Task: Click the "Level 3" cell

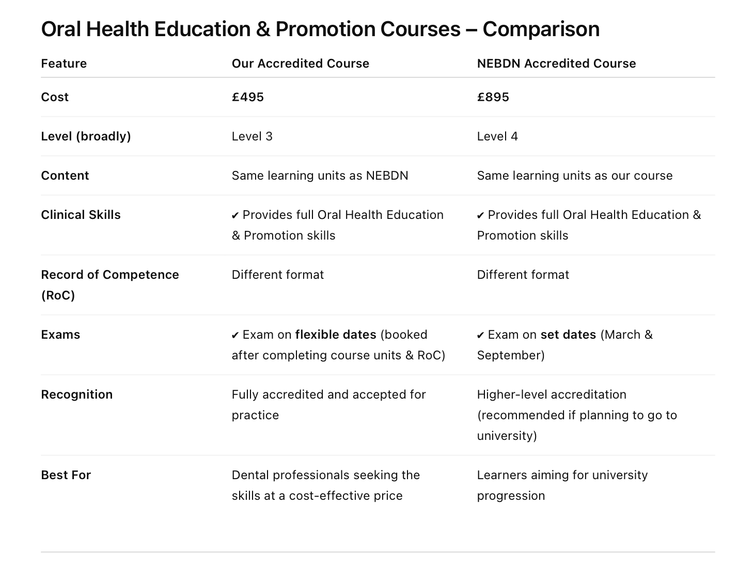Action: point(252,136)
